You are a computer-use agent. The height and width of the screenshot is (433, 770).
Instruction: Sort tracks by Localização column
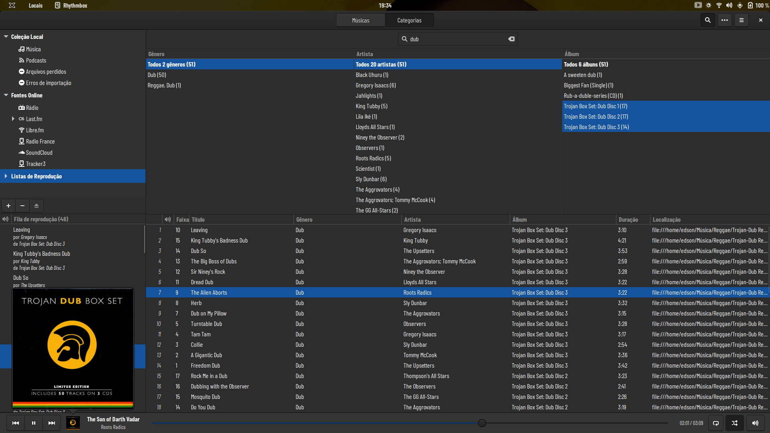click(x=709, y=220)
